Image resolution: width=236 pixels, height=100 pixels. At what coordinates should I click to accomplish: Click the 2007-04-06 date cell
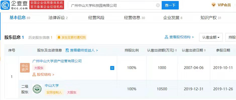coord(194,68)
